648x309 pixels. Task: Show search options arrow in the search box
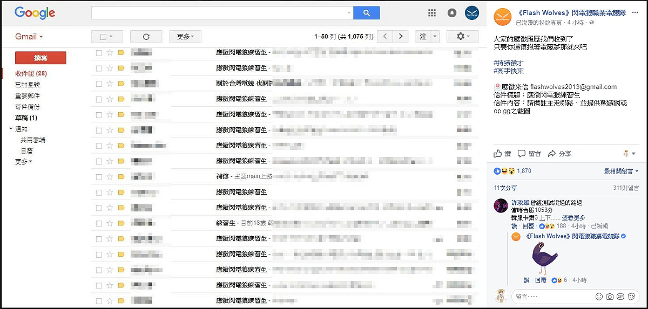(x=348, y=13)
